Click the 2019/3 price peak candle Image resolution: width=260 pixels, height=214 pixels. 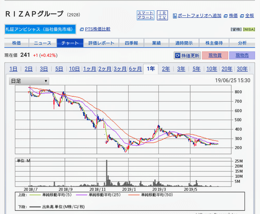pos(159,127)
